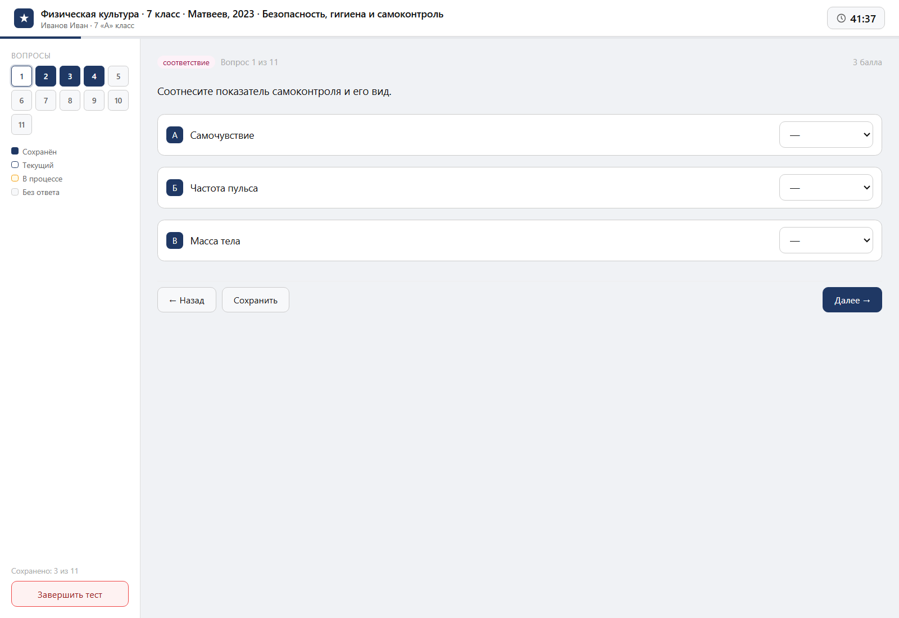The height and width of the screenshot is (618, 899).
Task: Click the Текущий legend marker
Action: (x=15, y=165)
